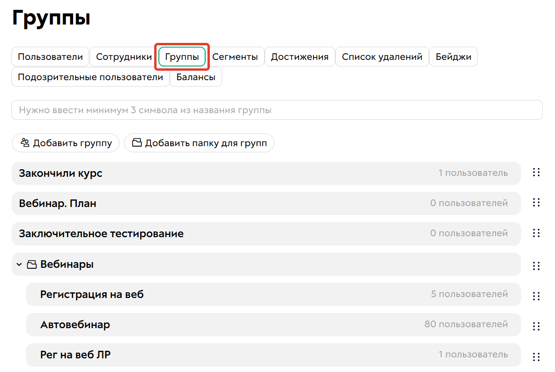
Task: Collapse the Вебинары folder chevron
Action: tap(19, 265)
